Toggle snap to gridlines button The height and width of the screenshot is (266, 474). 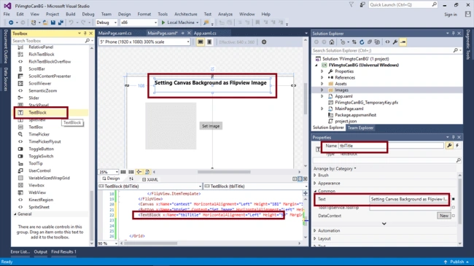coord(131,172)
